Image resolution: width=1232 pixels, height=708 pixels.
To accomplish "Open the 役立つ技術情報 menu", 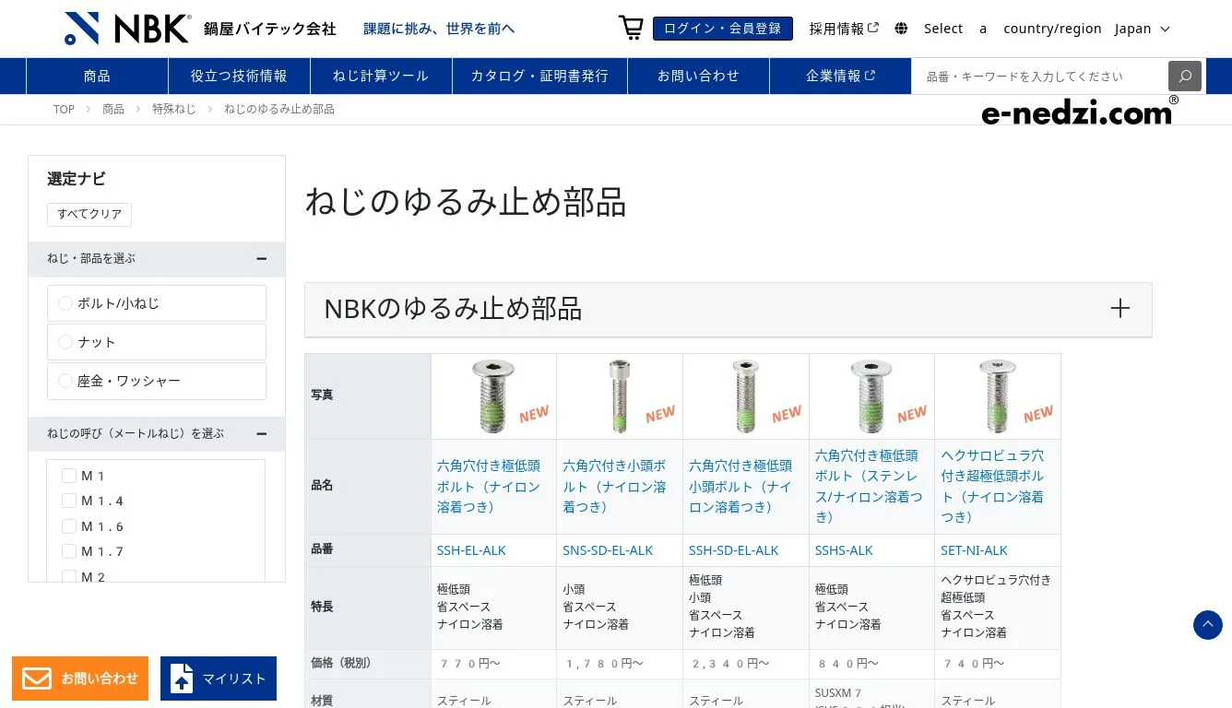I will [x=239, y=76].
